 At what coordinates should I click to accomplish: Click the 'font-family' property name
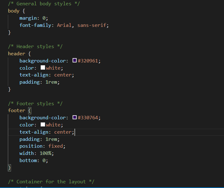tap(35, 25)
